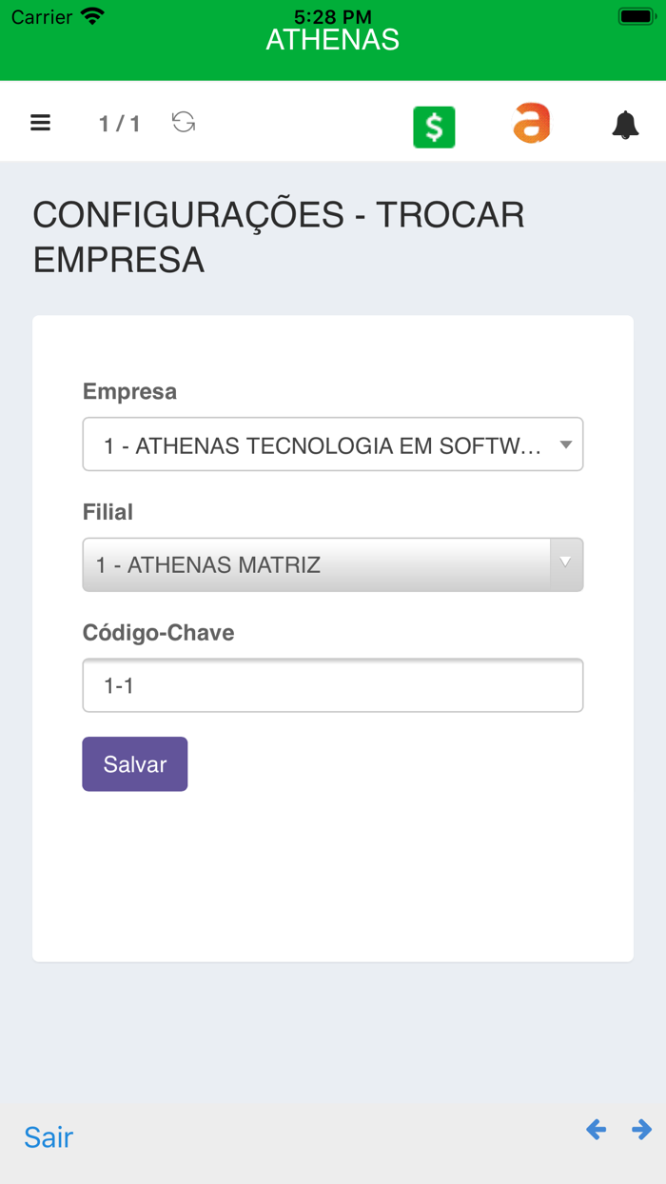The height and width of the screenshot is (1184, 666).
Task: Open notifications via the bell icon
Action: click(625, 125)
